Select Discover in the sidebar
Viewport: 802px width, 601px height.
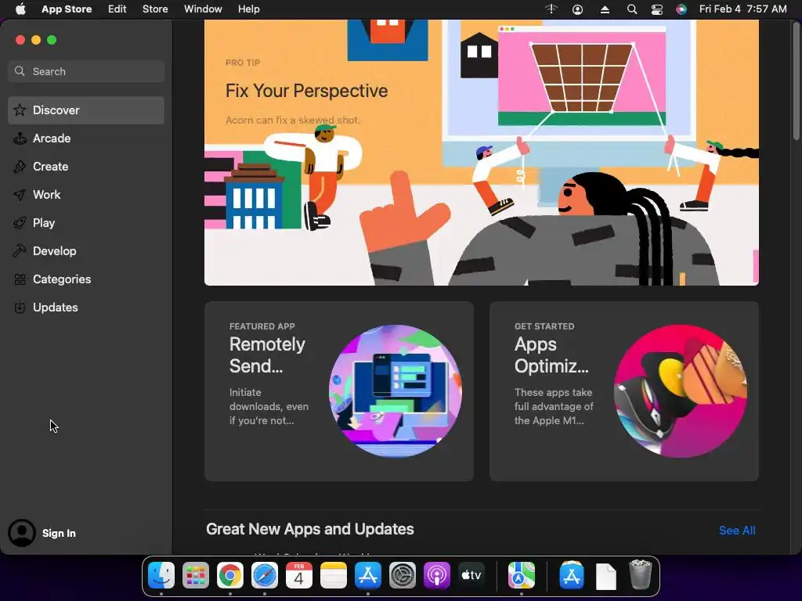(x=86, y=110)
